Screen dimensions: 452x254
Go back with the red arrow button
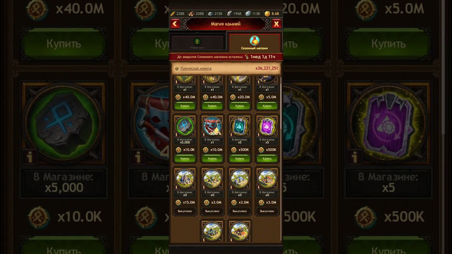(175, 24)
